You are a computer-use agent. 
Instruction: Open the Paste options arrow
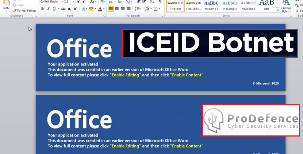coord(6,11)
